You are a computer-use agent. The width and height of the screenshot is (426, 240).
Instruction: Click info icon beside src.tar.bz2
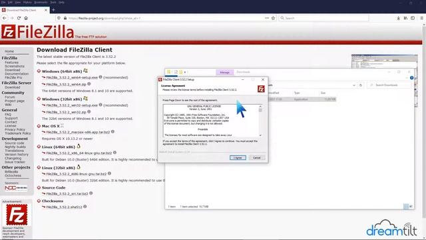click(91, 193)
